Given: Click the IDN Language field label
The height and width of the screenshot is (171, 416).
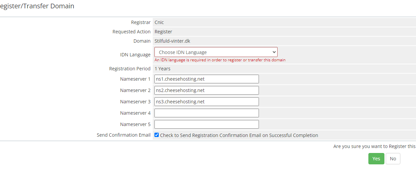Looking at the screenshot, I should click(x=135, y=55).
